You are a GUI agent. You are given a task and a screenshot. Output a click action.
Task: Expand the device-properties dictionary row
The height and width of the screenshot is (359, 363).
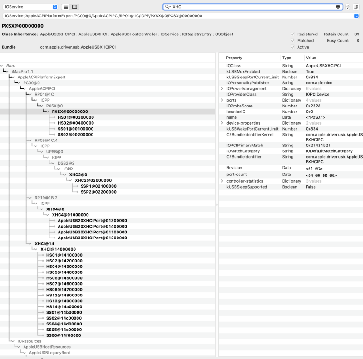[x=222, y=123]
